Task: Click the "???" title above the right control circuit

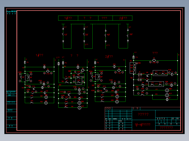Action: point(155,53)
